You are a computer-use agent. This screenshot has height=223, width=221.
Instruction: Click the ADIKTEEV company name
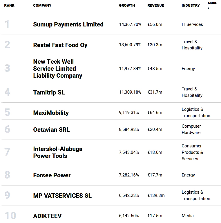47,216
